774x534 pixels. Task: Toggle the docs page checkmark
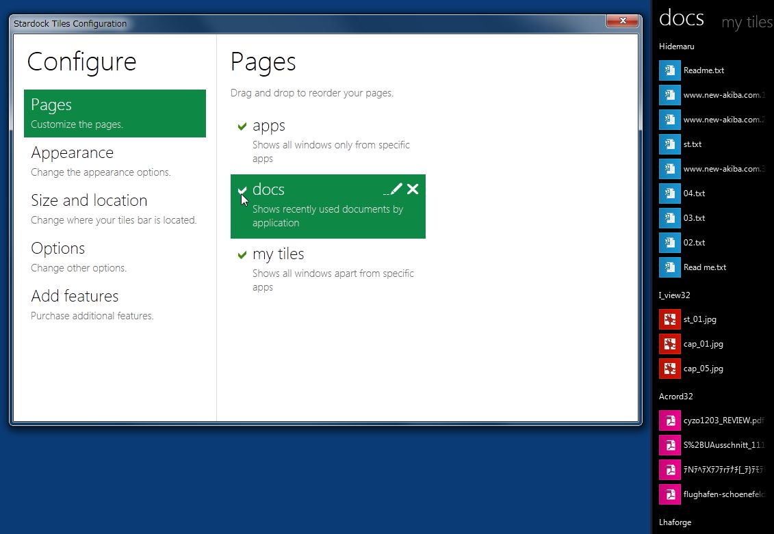click(242, 190)
